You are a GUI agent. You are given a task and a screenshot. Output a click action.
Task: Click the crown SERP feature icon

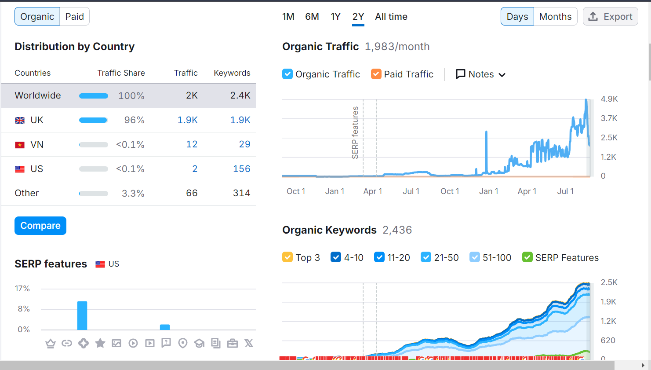coord(51,344)
